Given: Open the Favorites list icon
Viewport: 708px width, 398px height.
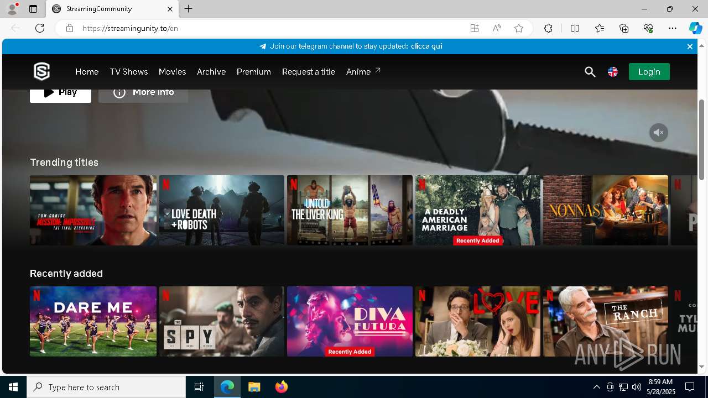Looking at the screenshot, I should pyautogui.click(x=600, y=28).
